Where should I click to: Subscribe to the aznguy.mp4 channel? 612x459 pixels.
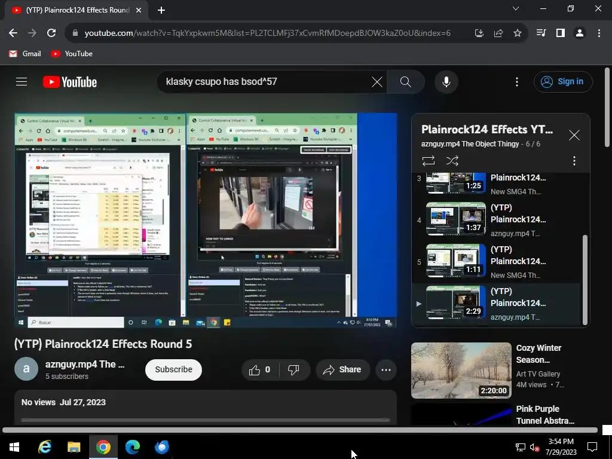click(173, 369)
